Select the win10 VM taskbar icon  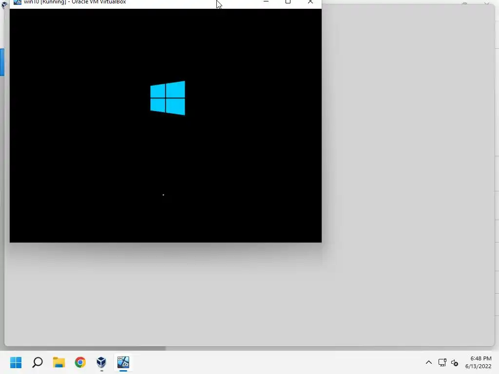(x=123, y=362)
